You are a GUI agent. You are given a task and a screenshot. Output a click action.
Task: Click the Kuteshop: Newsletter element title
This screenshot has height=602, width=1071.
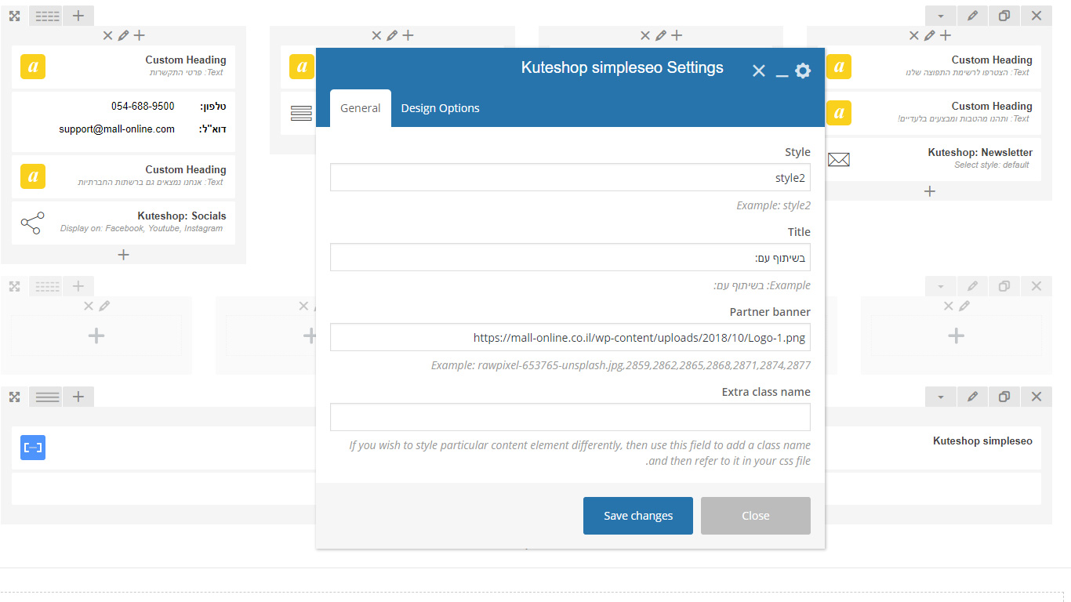tap(980, 153)
